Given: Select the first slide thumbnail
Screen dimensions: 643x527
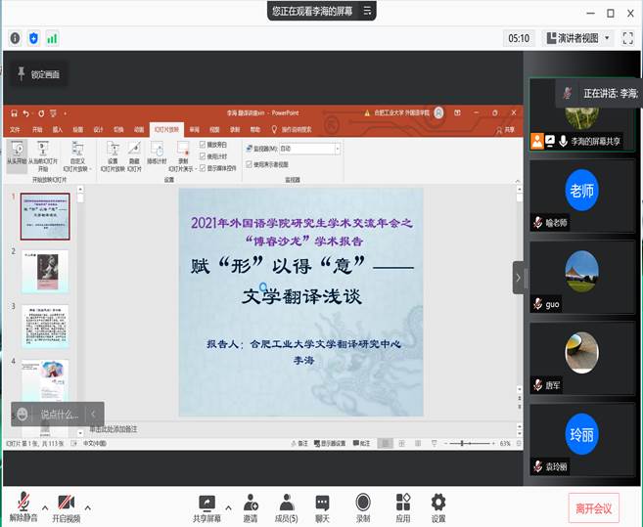Looking at the screenshot, I should [x=45, y=216].
